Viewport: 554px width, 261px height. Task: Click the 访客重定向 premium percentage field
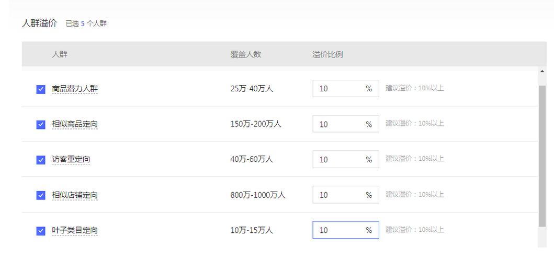click(346, 159)
